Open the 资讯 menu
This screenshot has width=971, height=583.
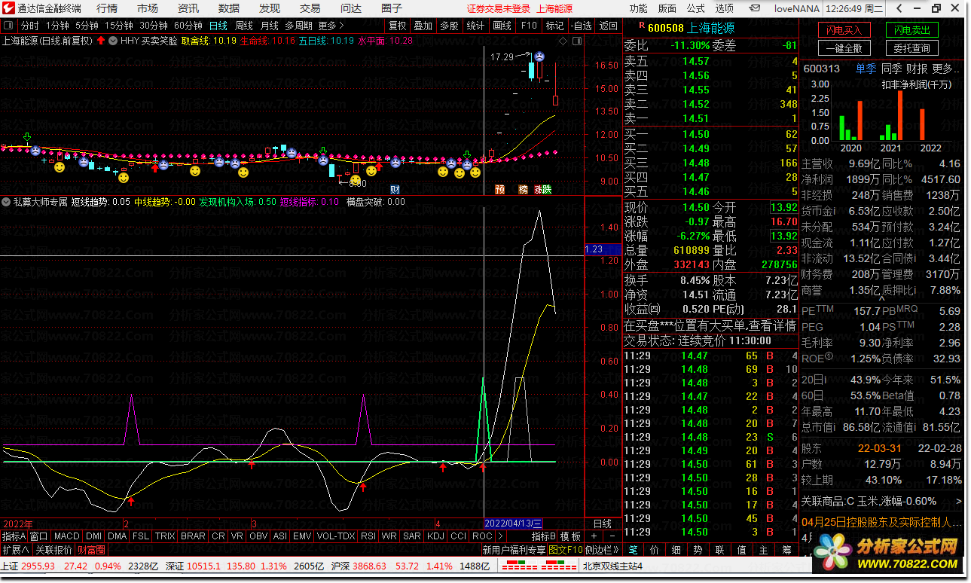pos(188,8)
